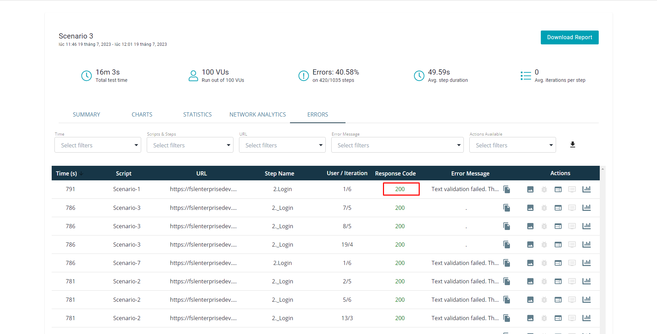This screenshot has height=334, width=657.
Task: Open the Time filter dropdown
Action: (98, 145)
